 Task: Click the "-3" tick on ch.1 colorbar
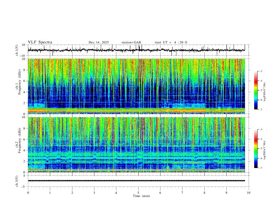click(x=261, y=71)
